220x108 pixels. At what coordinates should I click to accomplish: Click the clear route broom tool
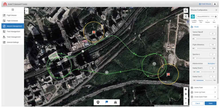click(115, 102)
